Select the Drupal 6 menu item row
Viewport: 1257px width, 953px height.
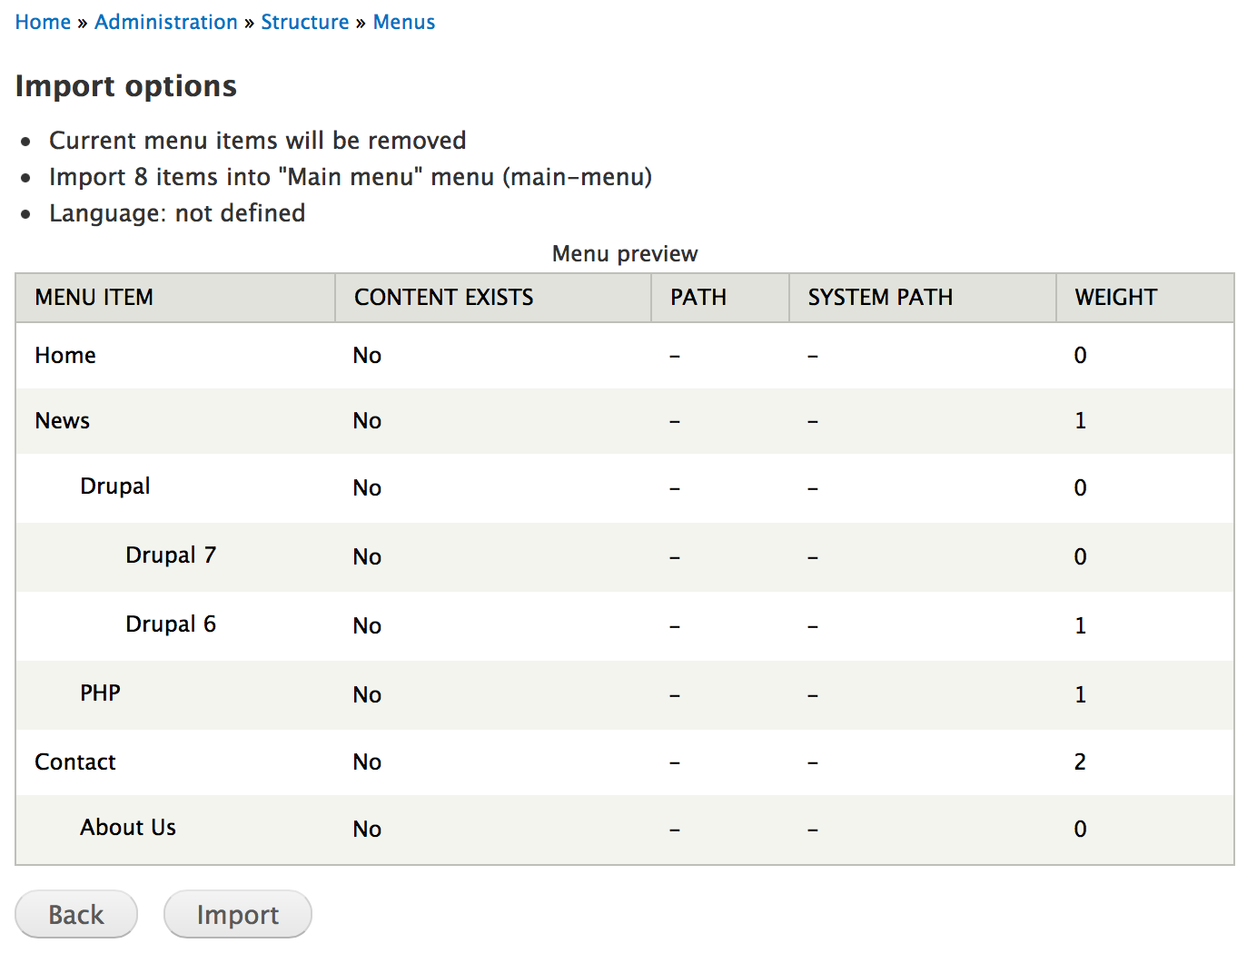[x=171, y=624]
